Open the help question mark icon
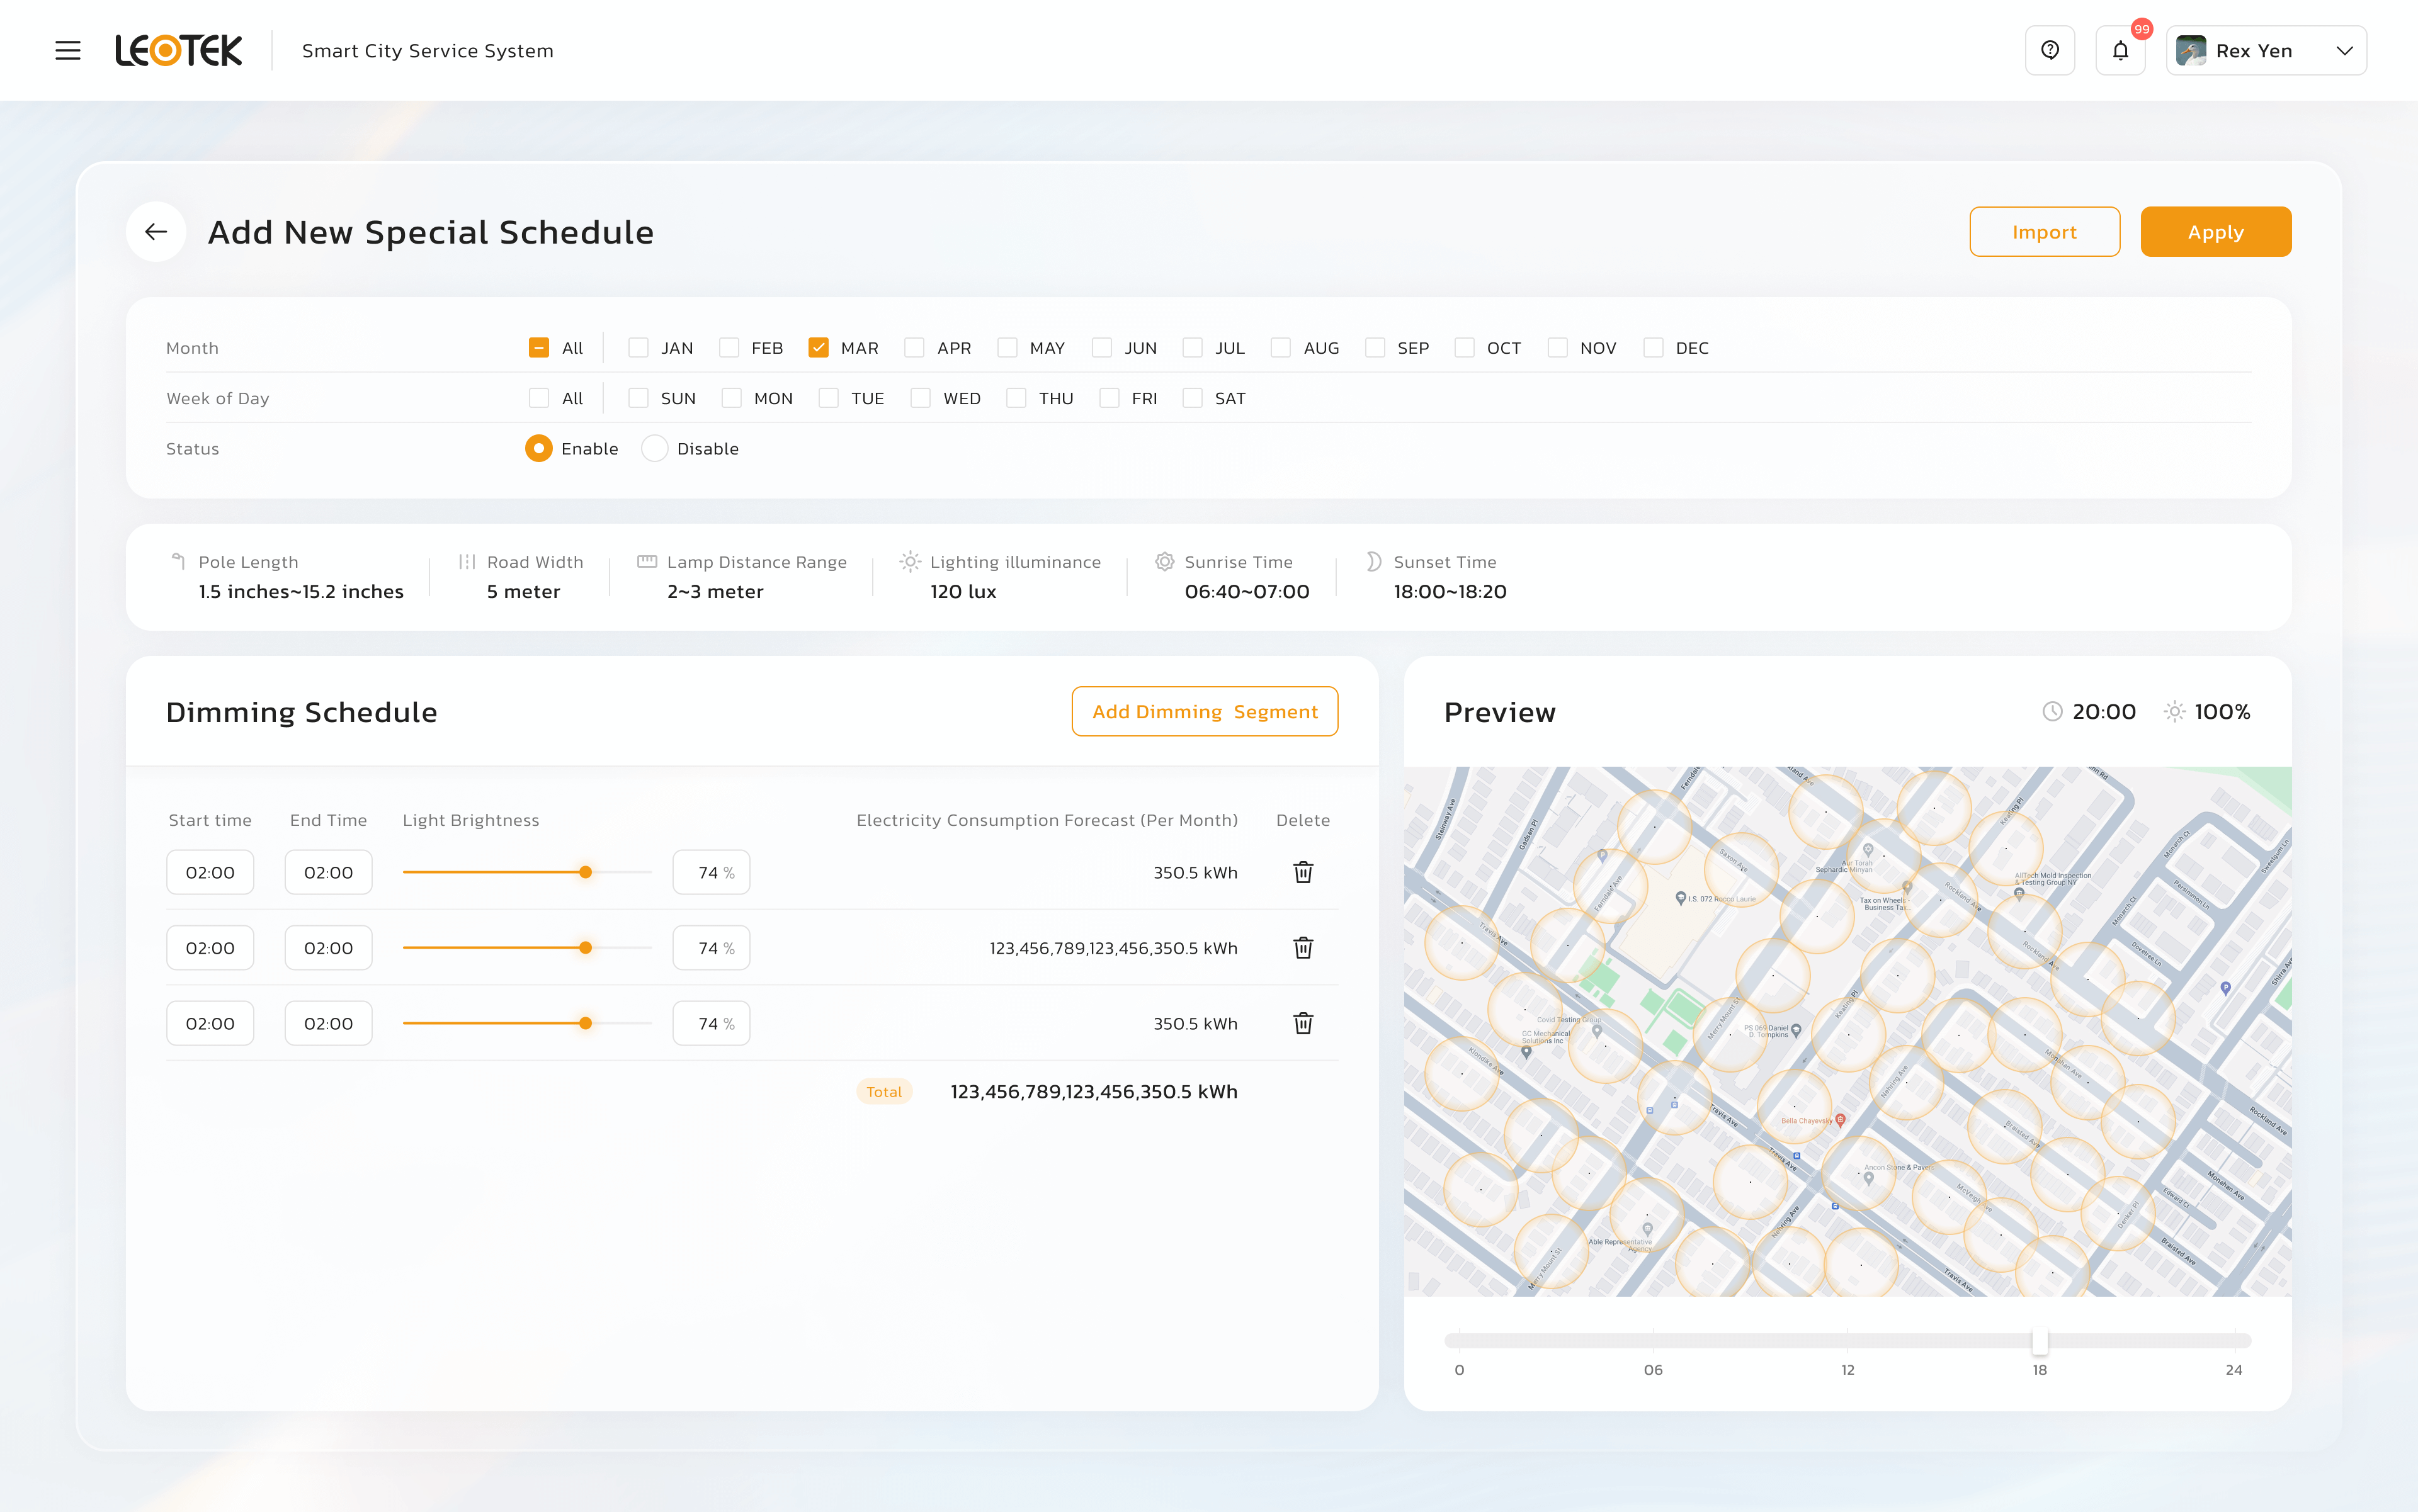Screen dimensions: 2418x1512 tap(2050, 50)
